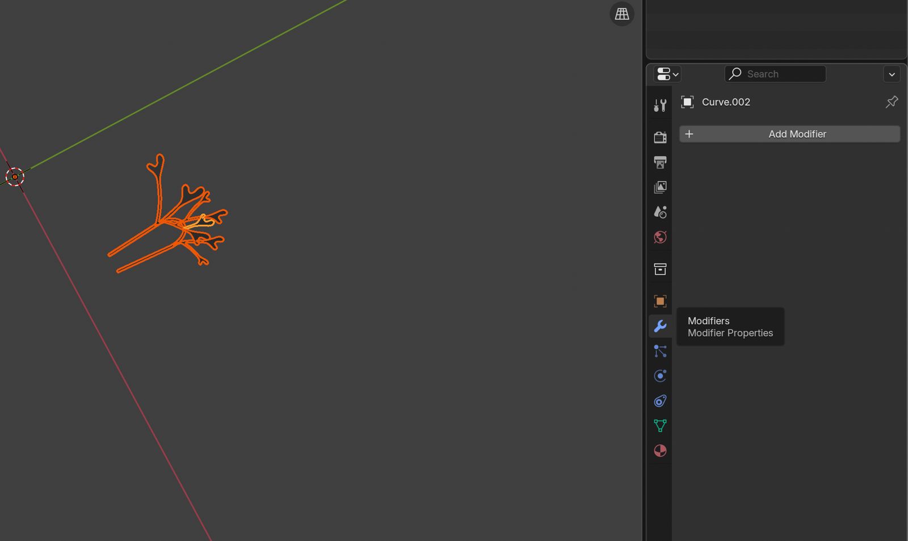This screenshot has width=908, height=541.
Task: Open the Output properties tab
Action: click(x=660, y=162)
